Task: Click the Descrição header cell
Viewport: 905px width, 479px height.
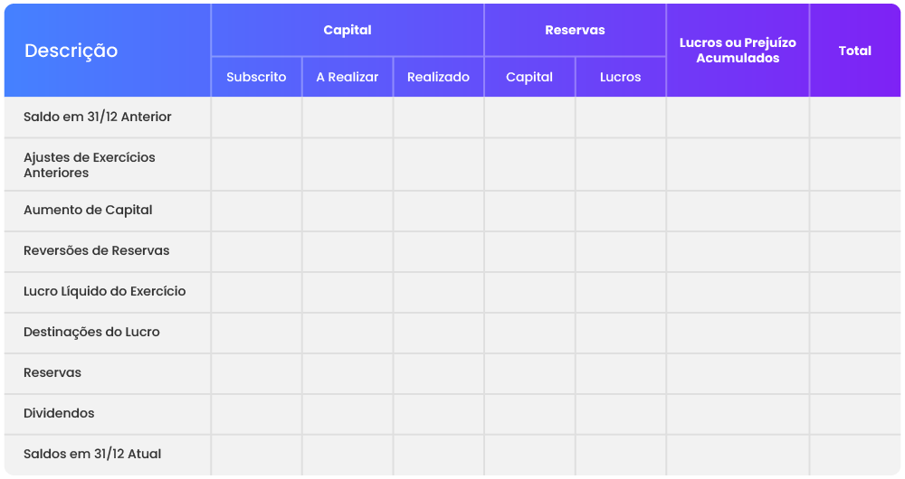Action: point(71,51)
